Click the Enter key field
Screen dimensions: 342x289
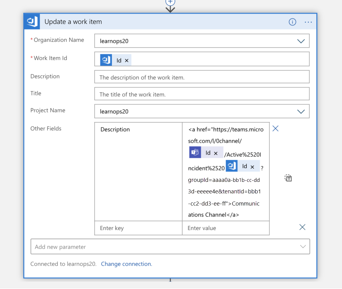point(138,228)
